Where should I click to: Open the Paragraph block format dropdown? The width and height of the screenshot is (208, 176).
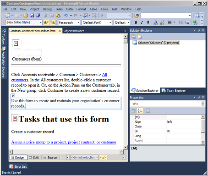pyautogui.click(x=69, y=22)
